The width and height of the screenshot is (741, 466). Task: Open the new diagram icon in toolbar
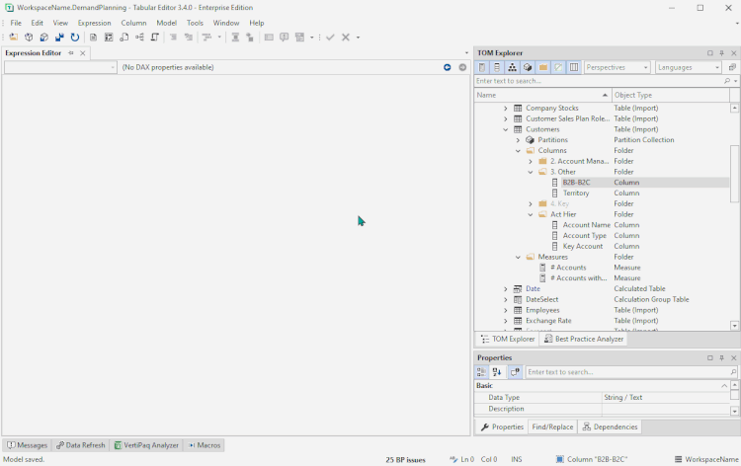139,38
